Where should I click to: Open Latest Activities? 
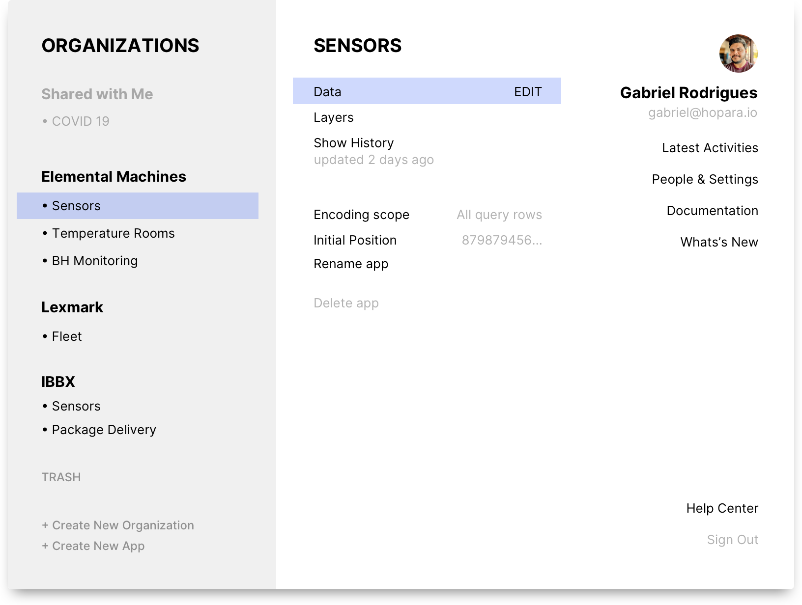pyautogui.click(x=710, y=148)
